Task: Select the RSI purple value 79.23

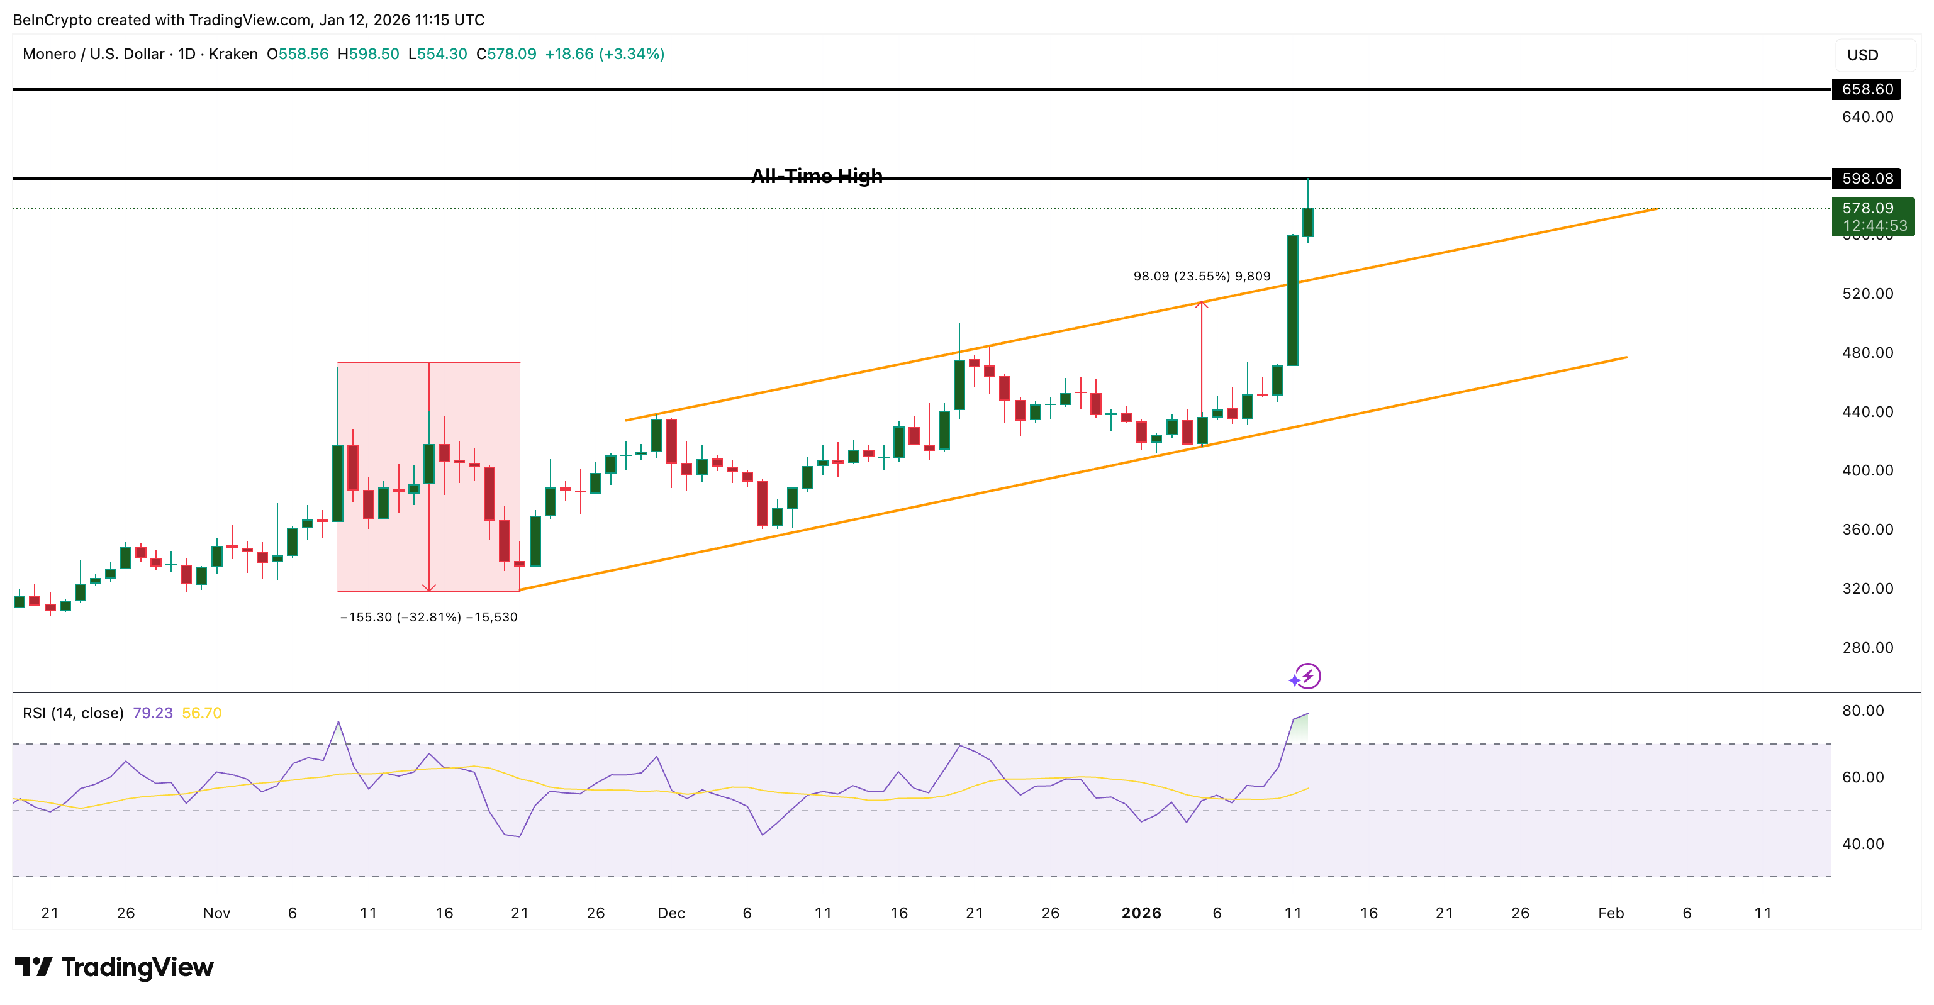Action: [152, 713]
